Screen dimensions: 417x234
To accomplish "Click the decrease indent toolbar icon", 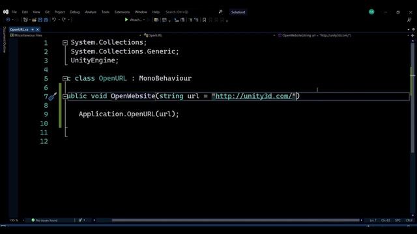I will (190, 20).
